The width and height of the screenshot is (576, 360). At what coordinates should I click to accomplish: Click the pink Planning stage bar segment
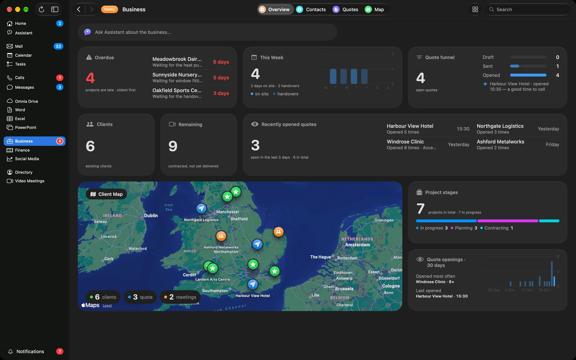(508, 221)
